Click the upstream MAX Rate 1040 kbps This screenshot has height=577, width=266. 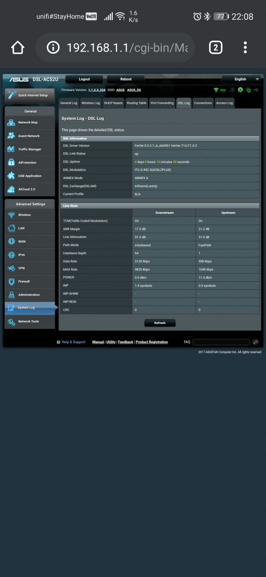[206, 270]
